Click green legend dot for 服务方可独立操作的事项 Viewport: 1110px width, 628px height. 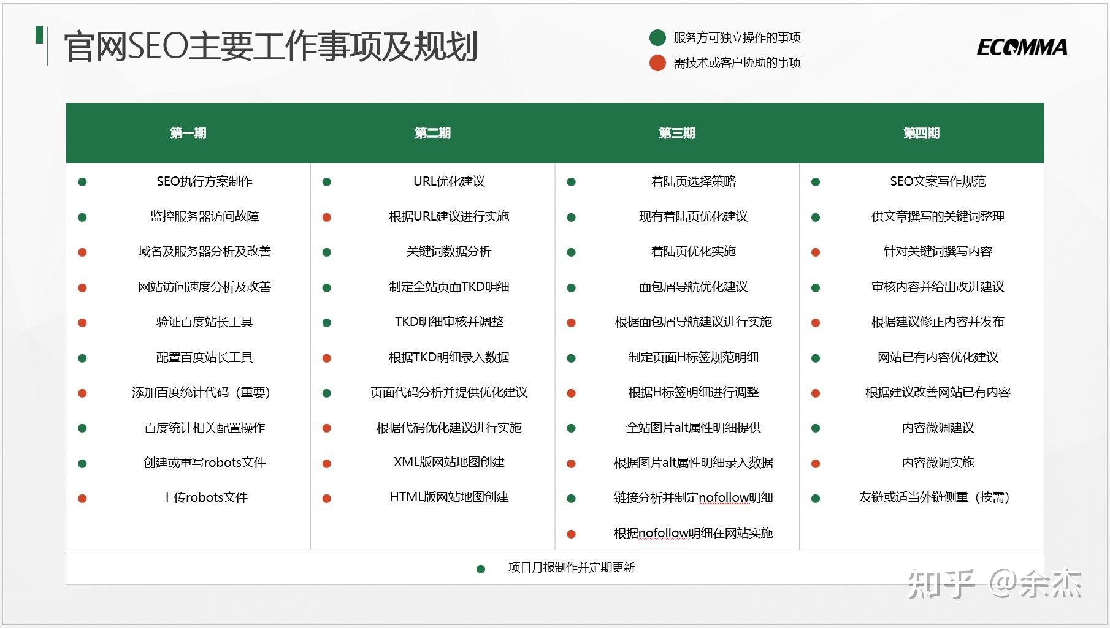[x=657, y=37]
